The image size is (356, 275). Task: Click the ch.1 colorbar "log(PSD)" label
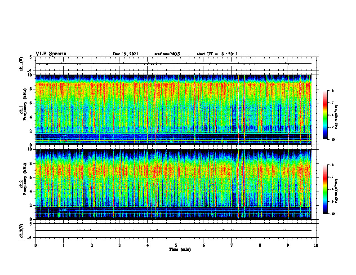(x=337, y=117)
